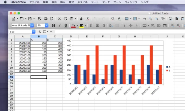The image size is (185, 111).
Task: Expand the Save options arrow
Action: [x=34, y=19]
